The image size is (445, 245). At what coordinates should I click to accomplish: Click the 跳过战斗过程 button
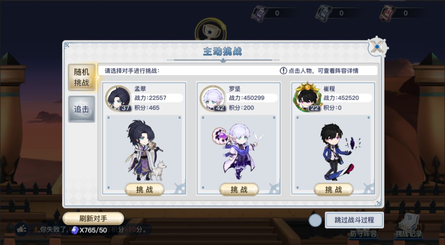[x=354, y=220]
